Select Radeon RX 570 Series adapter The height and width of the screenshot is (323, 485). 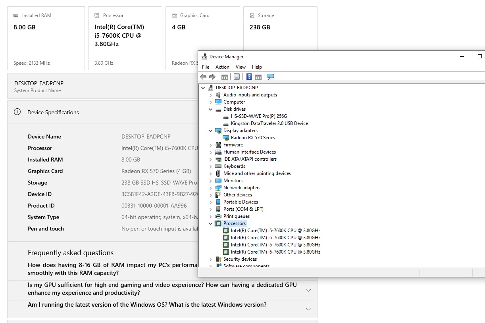coord(253,138)
